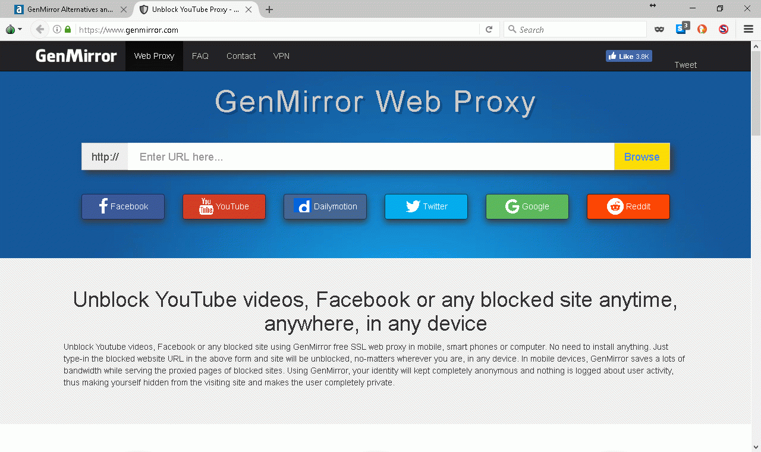Image resolution: width=761 pixels, height=452 pixels.
Task: Go back using the browser back arrow
Action: (x=40, y=29)
